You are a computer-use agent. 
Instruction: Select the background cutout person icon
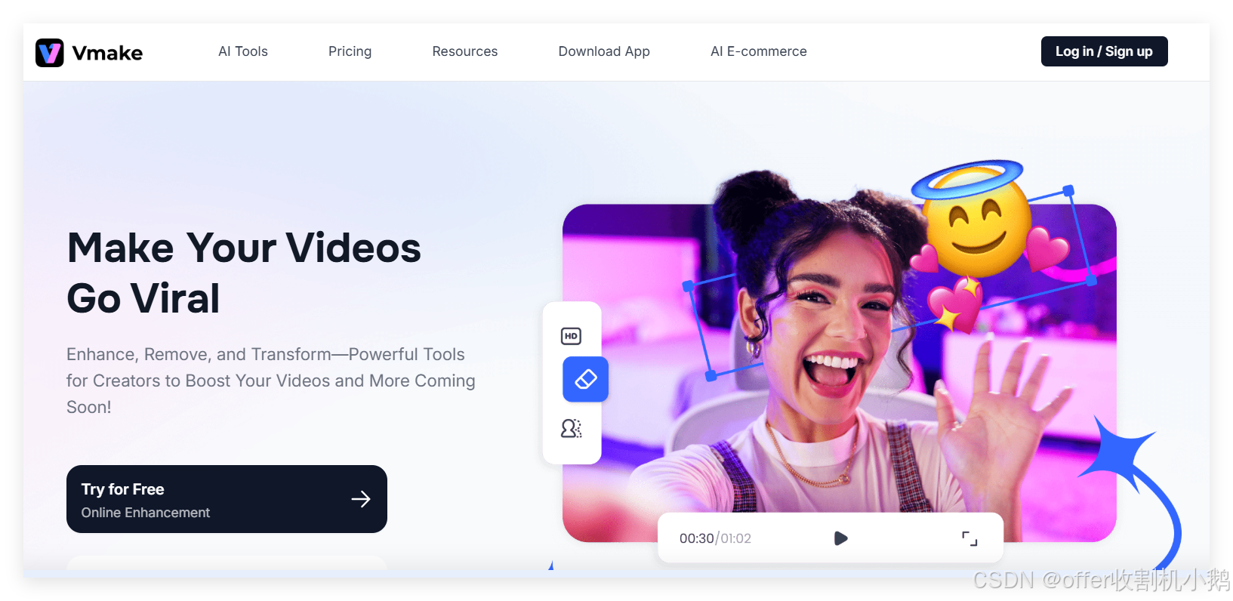click(572, 429)
